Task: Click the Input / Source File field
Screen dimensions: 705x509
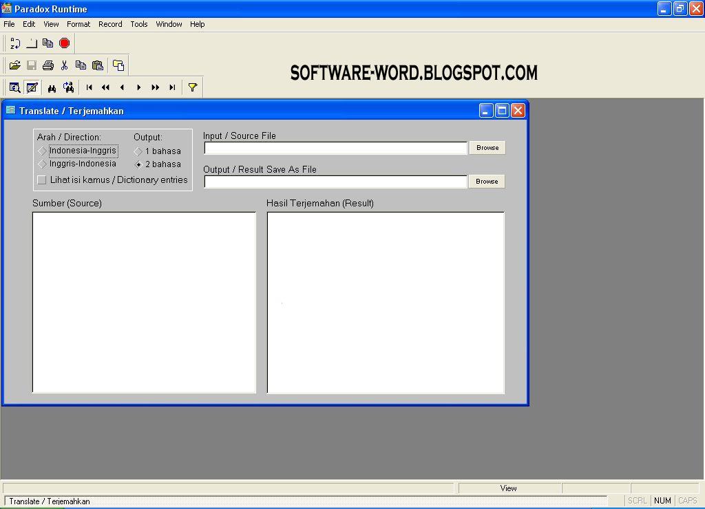Action: tap(335, 149)
